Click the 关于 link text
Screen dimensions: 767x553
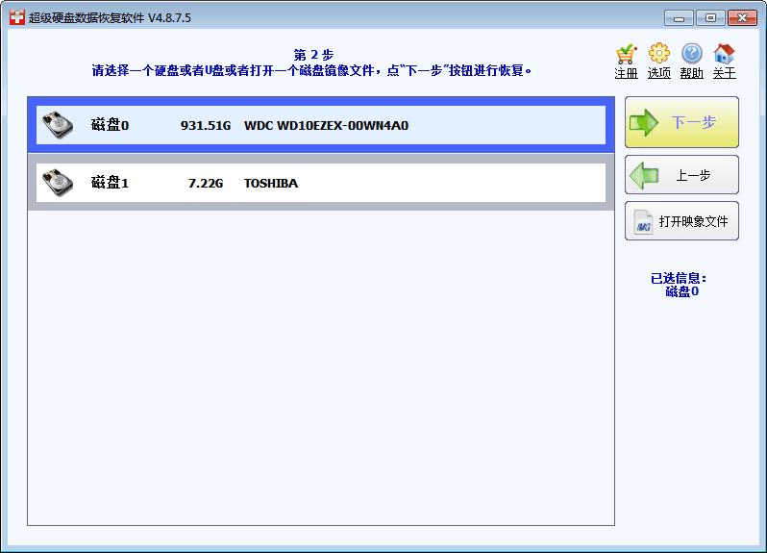pos(724,73)
